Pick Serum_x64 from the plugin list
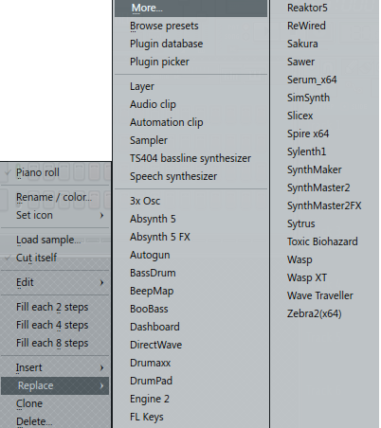Image resolution: width=381 pixels, height=428 pixels. (312, 80)
